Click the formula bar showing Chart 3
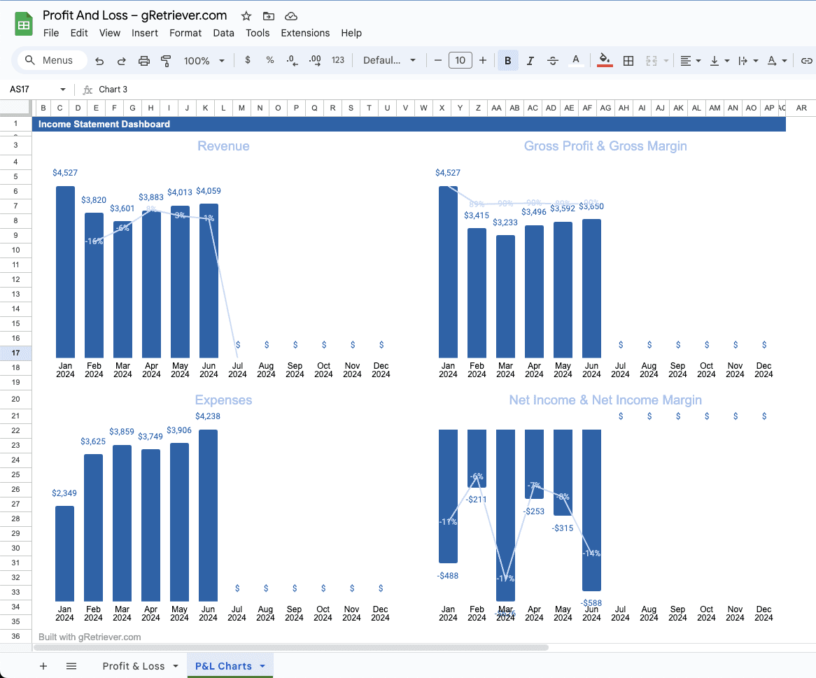 click(453, 90)
